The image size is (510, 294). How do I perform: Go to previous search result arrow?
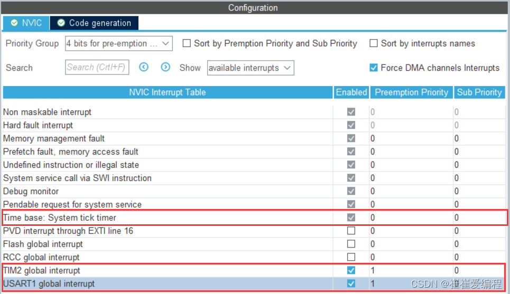(x=144, y=67)
